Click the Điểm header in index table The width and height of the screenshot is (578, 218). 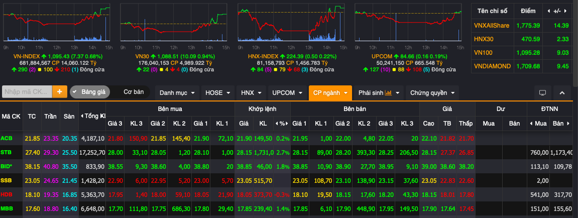(528, 11)
